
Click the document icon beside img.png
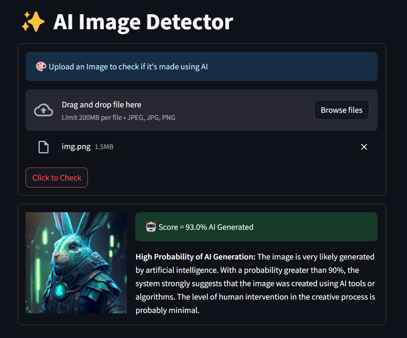click(x=44, y=147)
